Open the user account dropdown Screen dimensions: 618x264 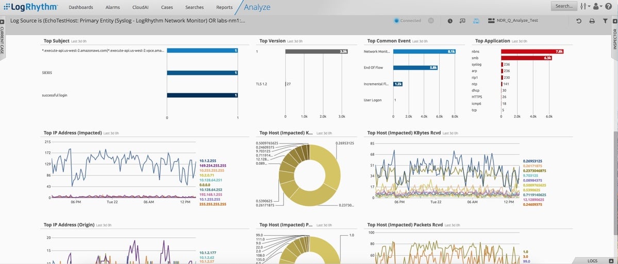click(597, 6)
